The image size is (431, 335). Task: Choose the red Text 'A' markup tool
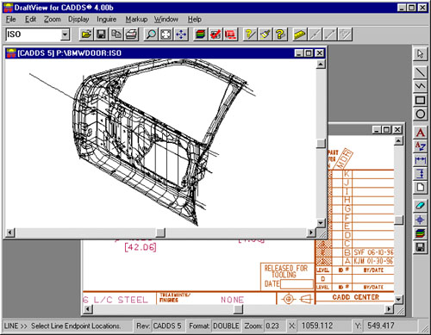tap(420, 133)
